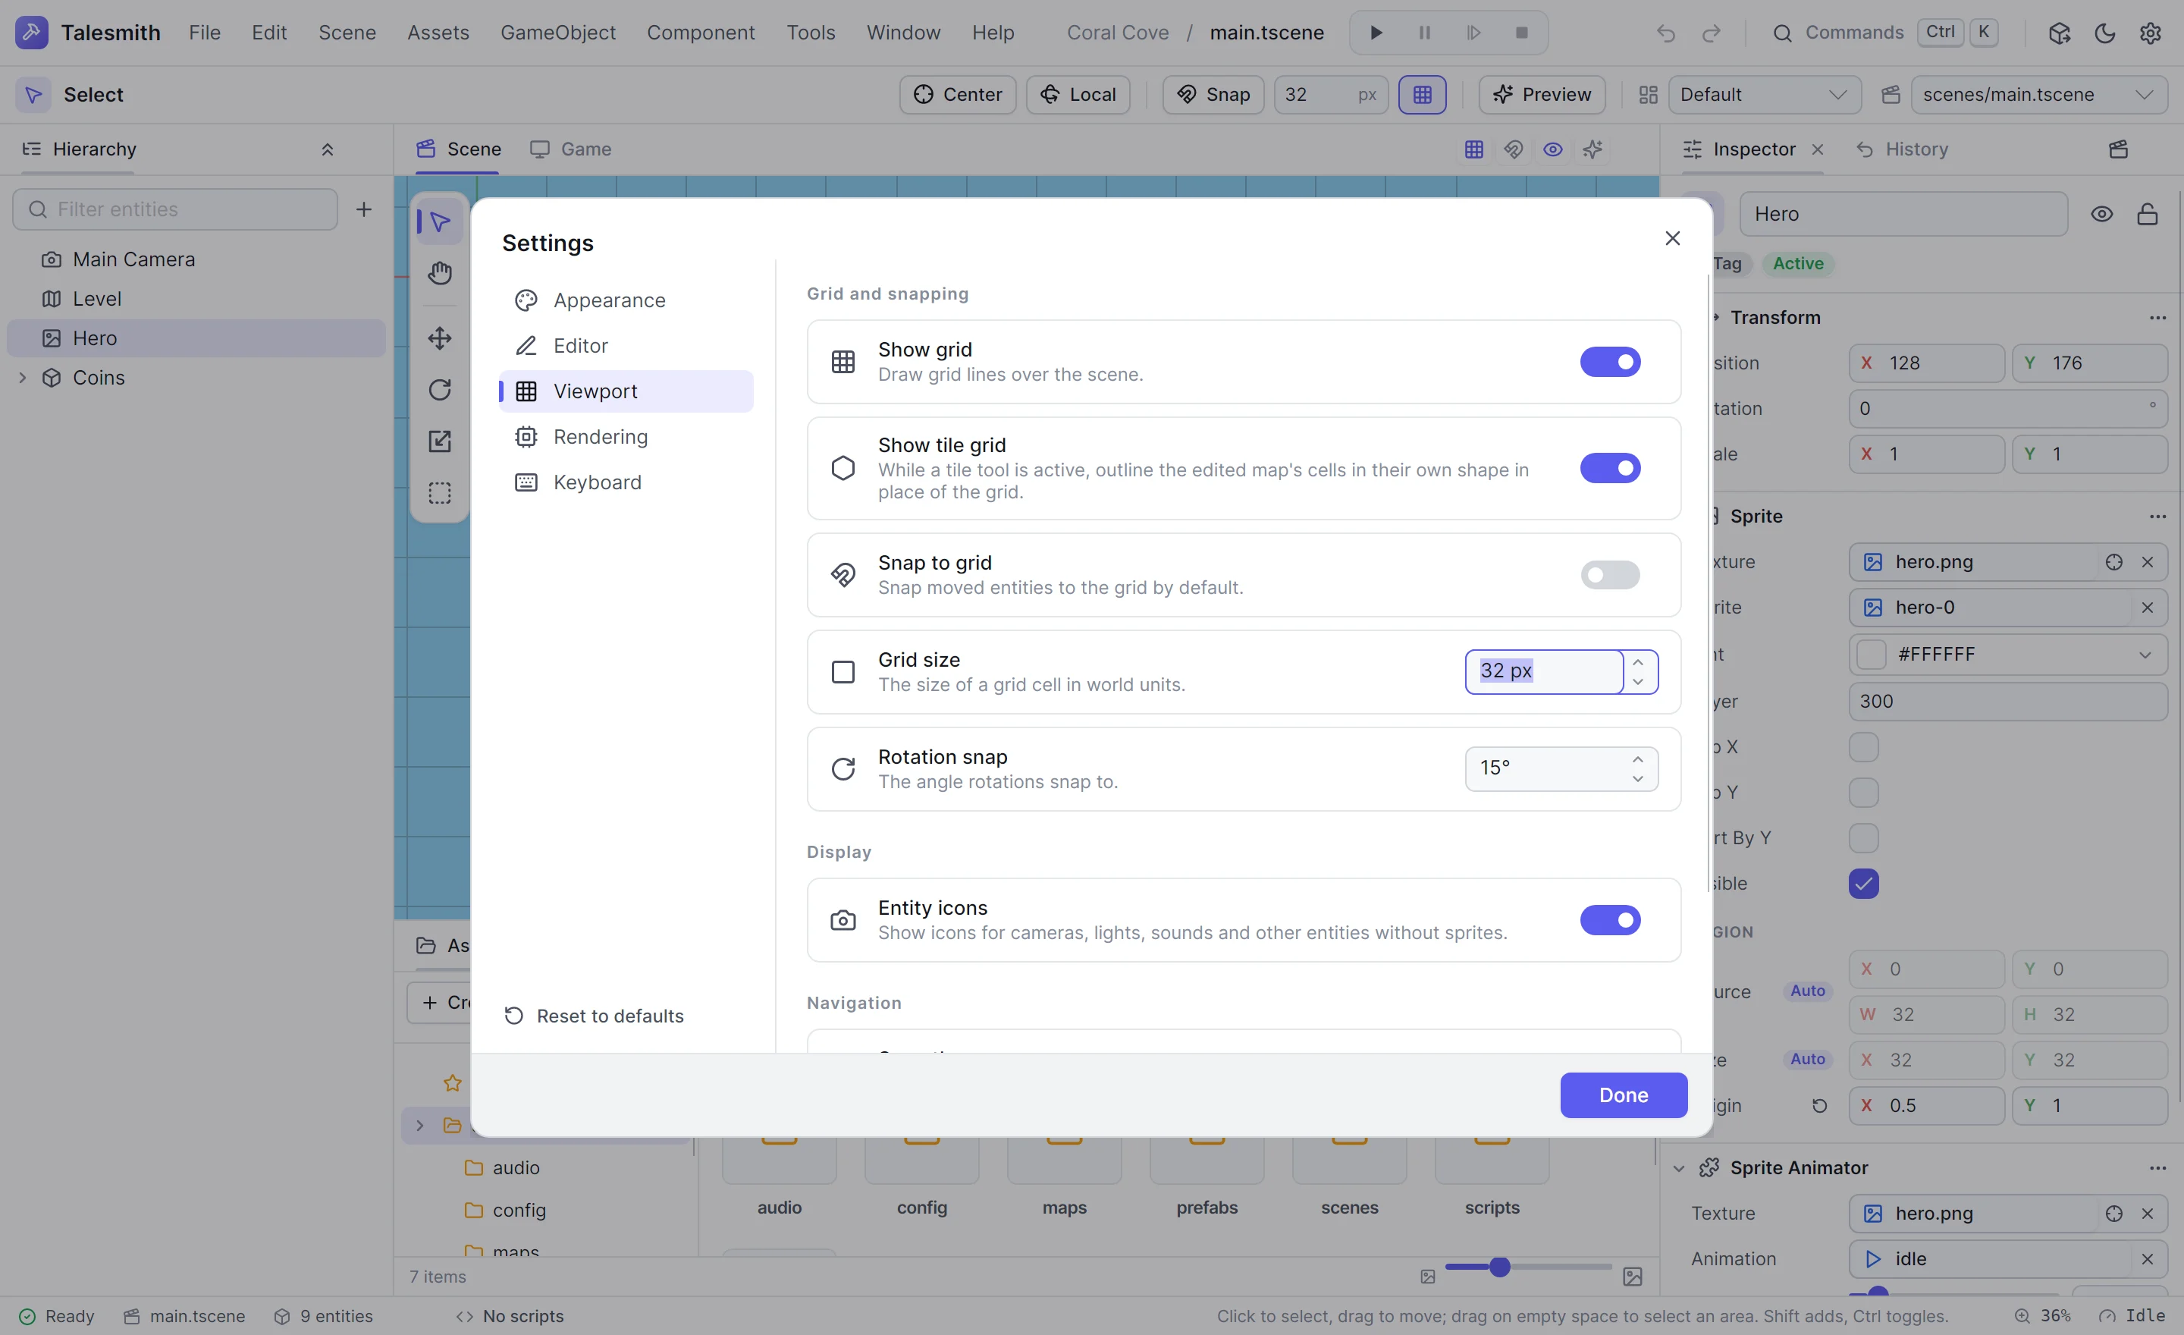Screen dimensions: 2184x1335
Task: Uncheck the Visible checkbox in Sprite section
Action: click(x=1863, y=884)
